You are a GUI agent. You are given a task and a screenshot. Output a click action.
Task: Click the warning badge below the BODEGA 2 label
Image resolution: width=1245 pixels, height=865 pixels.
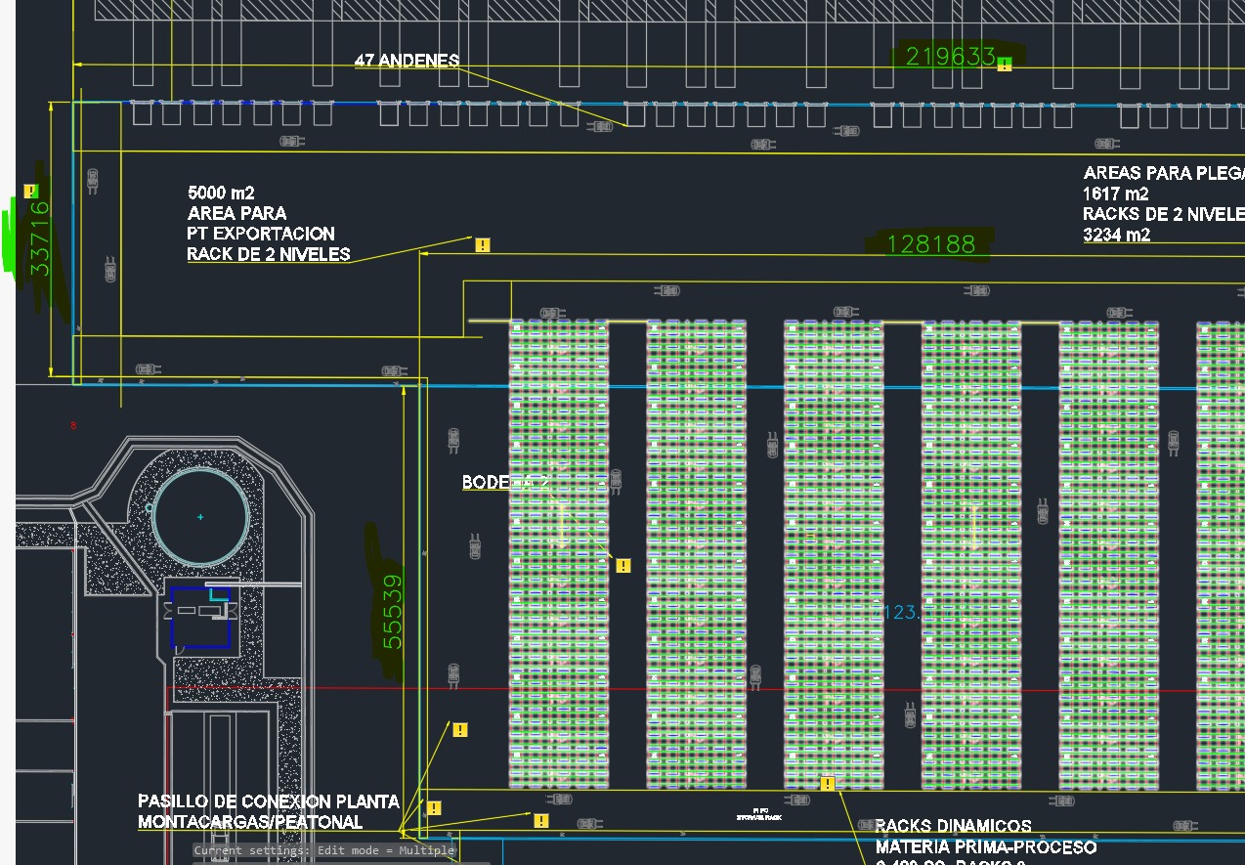coord(623,566)
